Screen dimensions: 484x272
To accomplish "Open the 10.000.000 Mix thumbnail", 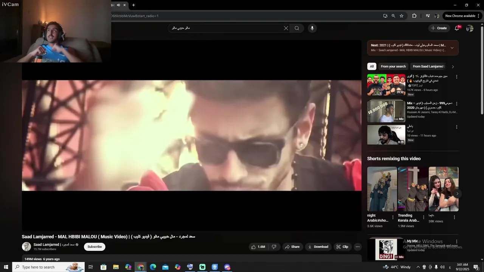I will point(386,111).
